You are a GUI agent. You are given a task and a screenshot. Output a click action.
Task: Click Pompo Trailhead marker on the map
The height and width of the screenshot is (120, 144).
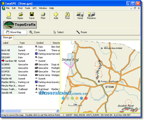pyautogui.click(x=99, y=81)
